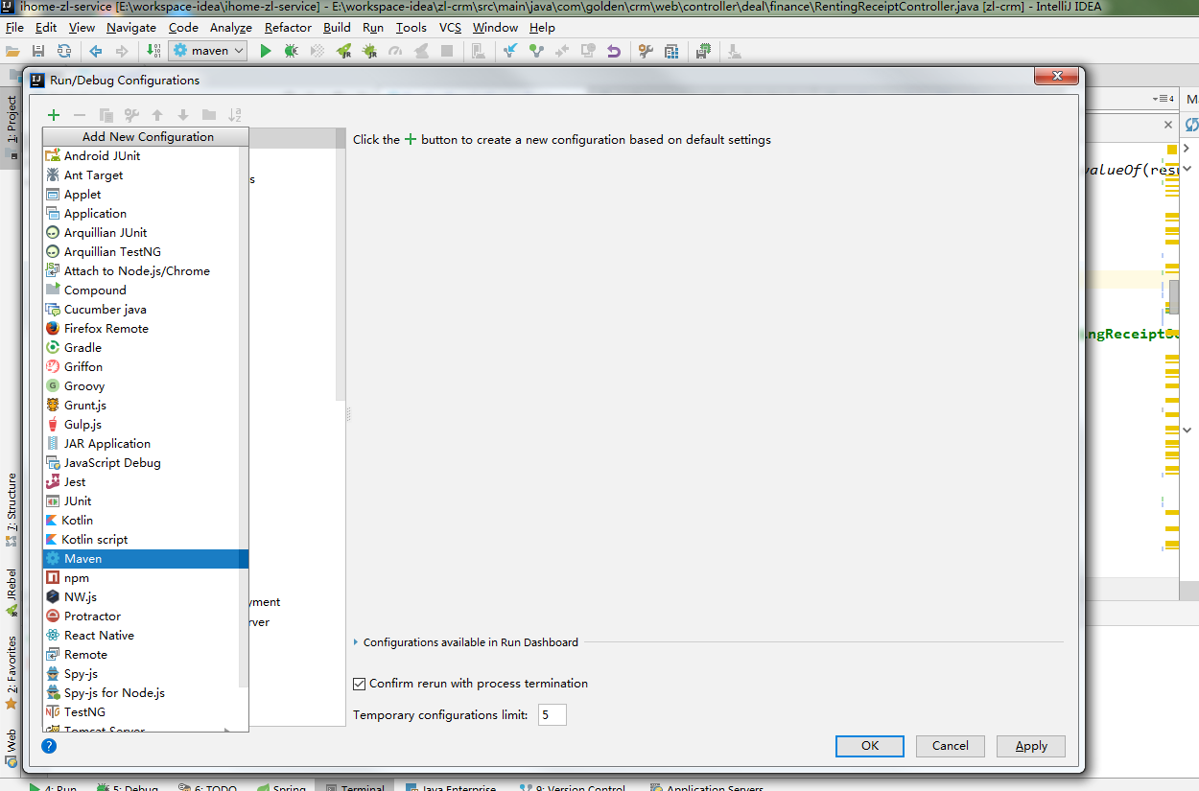Toggle Confirm rerun with process termination checkbox
The height and width of the screenshot is (791, 1199).
coord(360,684)
